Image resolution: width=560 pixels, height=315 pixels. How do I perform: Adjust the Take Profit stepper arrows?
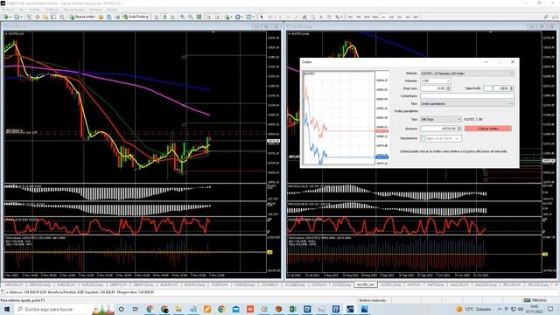click(511, 88)
